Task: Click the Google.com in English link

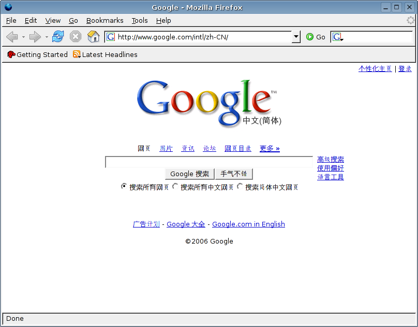Action: (248, 224)
